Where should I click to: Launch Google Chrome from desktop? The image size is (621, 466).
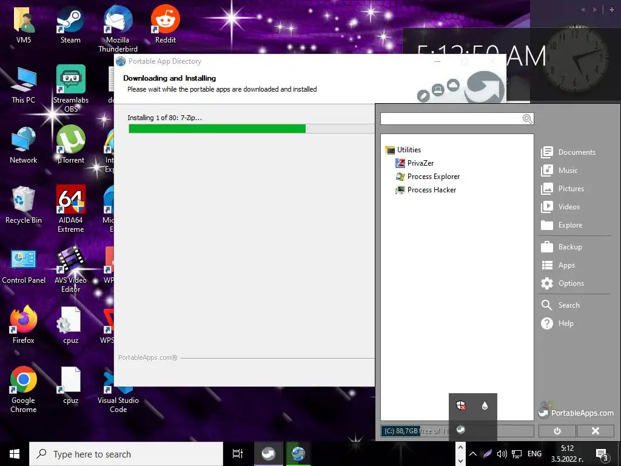click(x=24, y=390)
